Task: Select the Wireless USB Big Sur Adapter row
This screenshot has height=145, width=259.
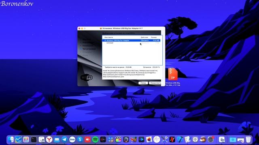Action: pyautogui.click(x=131, y=40)
